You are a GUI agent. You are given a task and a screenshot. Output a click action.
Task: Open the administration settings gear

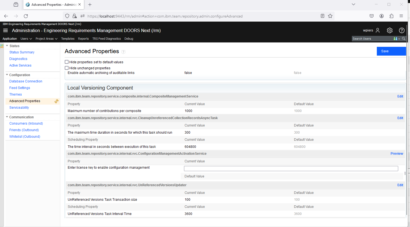(x=390, y=30)
